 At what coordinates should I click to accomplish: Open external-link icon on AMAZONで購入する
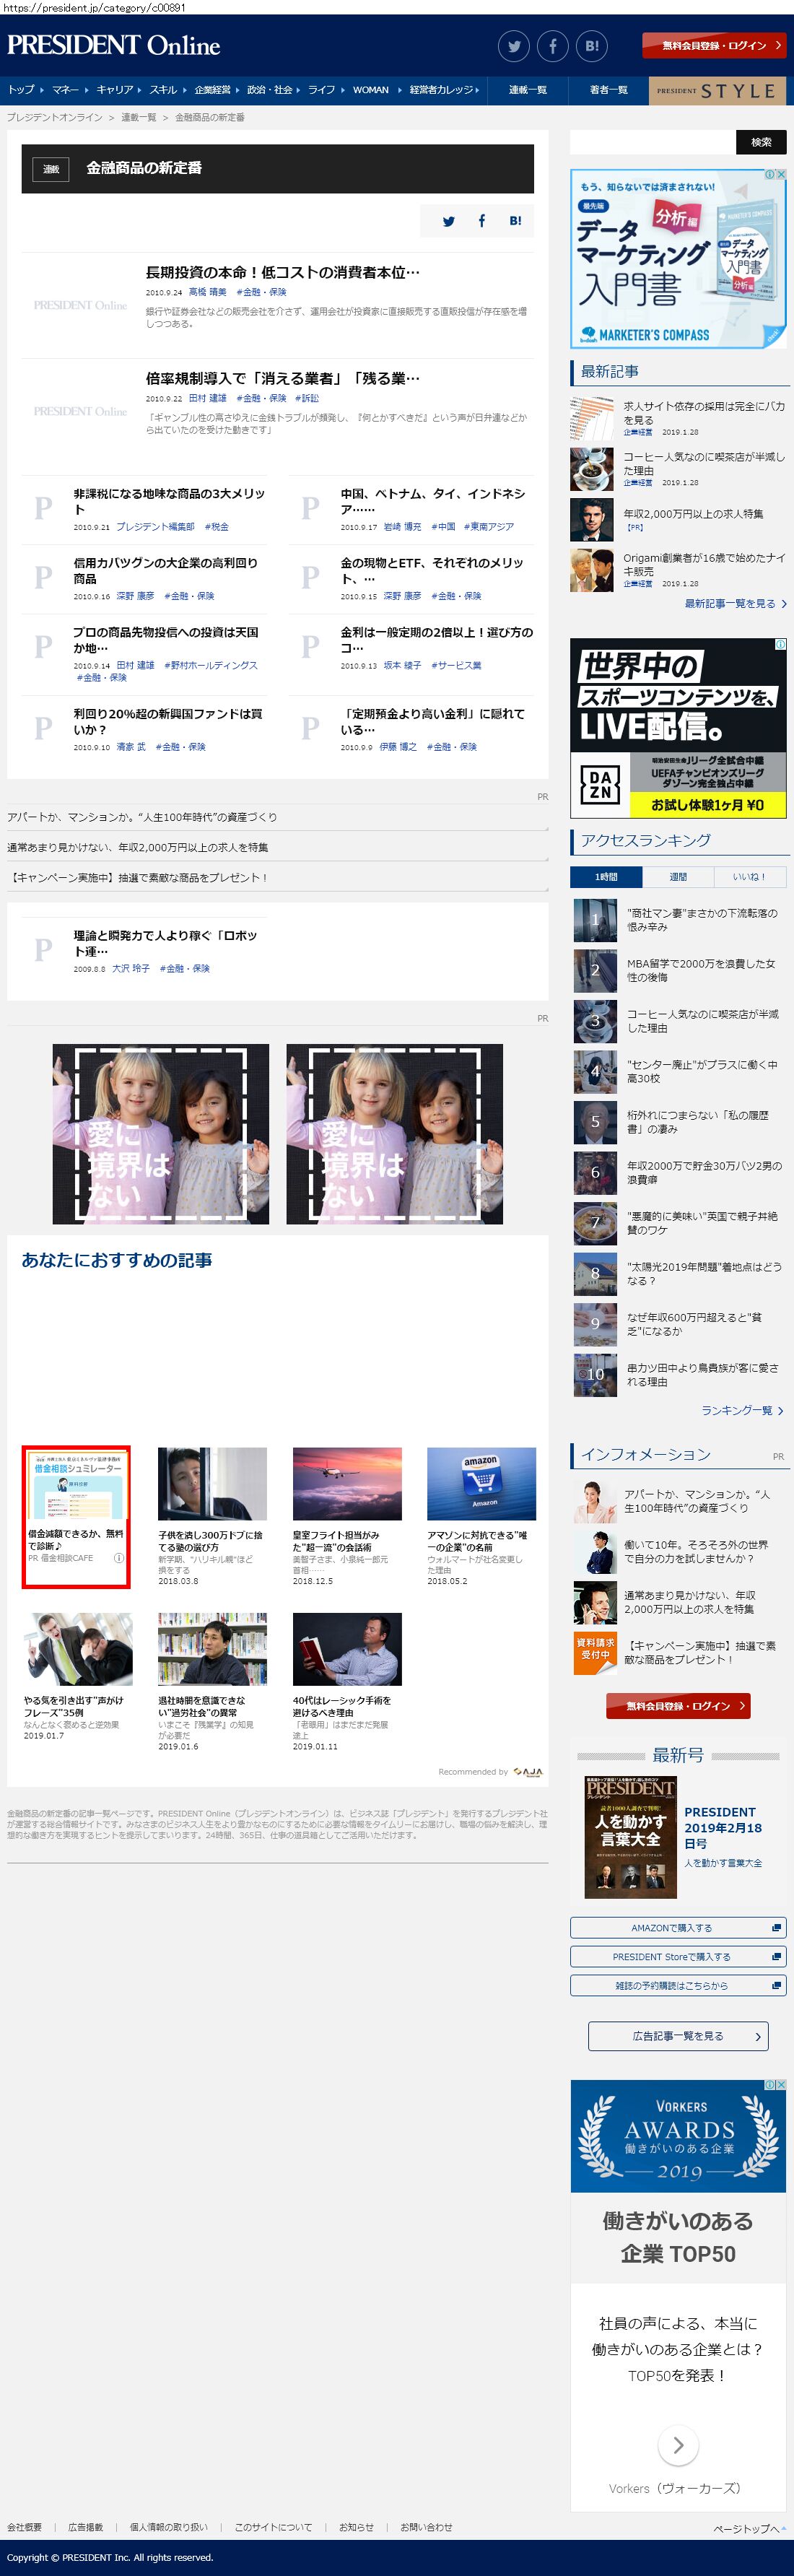tap(776, 1928)
